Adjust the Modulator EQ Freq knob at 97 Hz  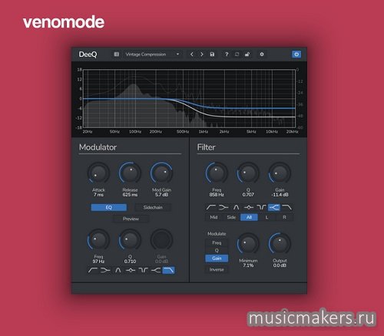pyautogui.click(x=98, y=240)
